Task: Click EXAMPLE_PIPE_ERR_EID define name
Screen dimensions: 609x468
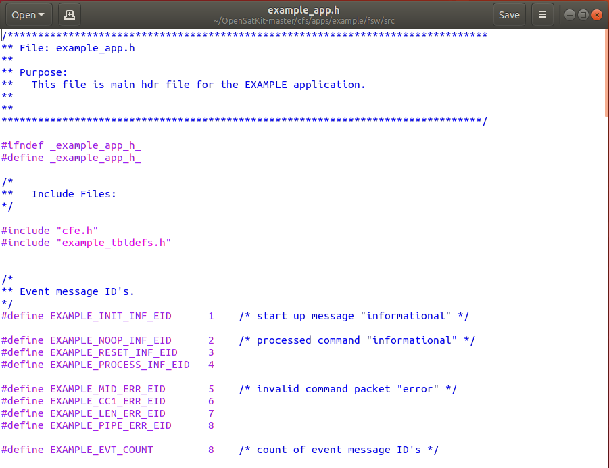Action: click(x=111, y=425)
